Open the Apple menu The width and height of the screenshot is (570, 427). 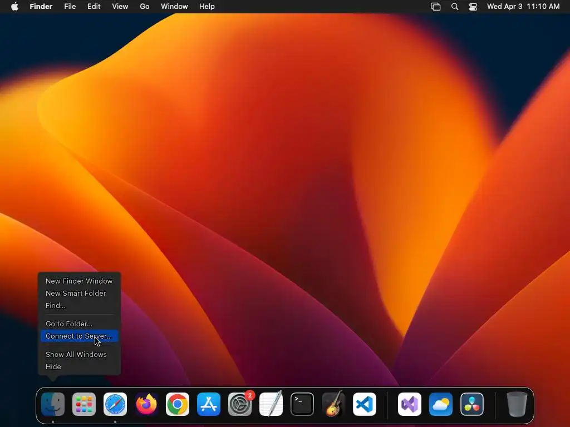pos(14,7)
